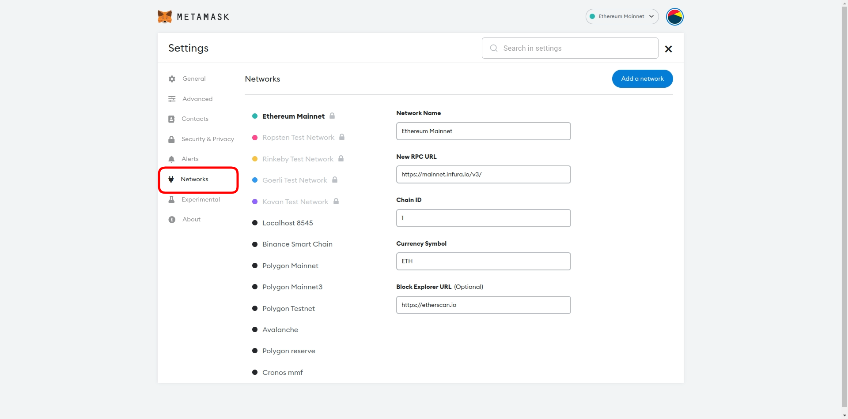Click the Alerts bell icon
The width and height of the screenshot is (848, 419).
pos(171,159)
